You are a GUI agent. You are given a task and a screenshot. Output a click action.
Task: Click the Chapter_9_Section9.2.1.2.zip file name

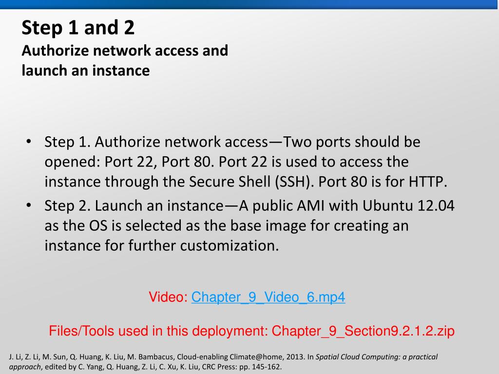363,332
